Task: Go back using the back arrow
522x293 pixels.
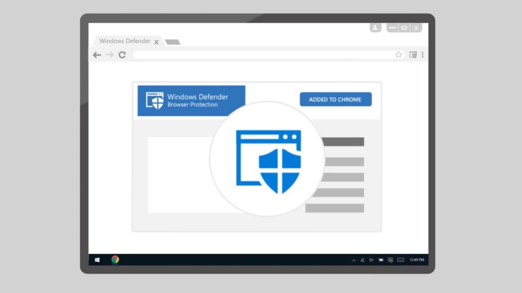Action: [x=97, y=54]
